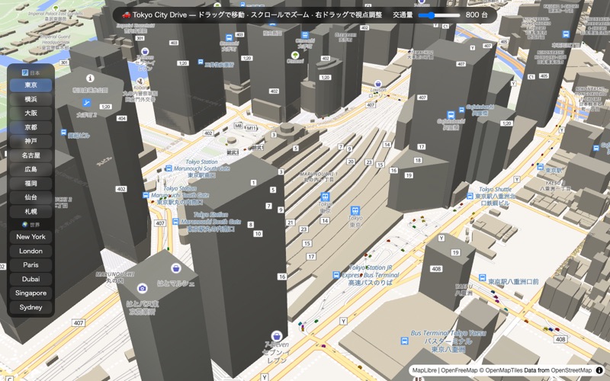Click the bus icon beside 東京駅八重洲口前

tap(483, 277)
